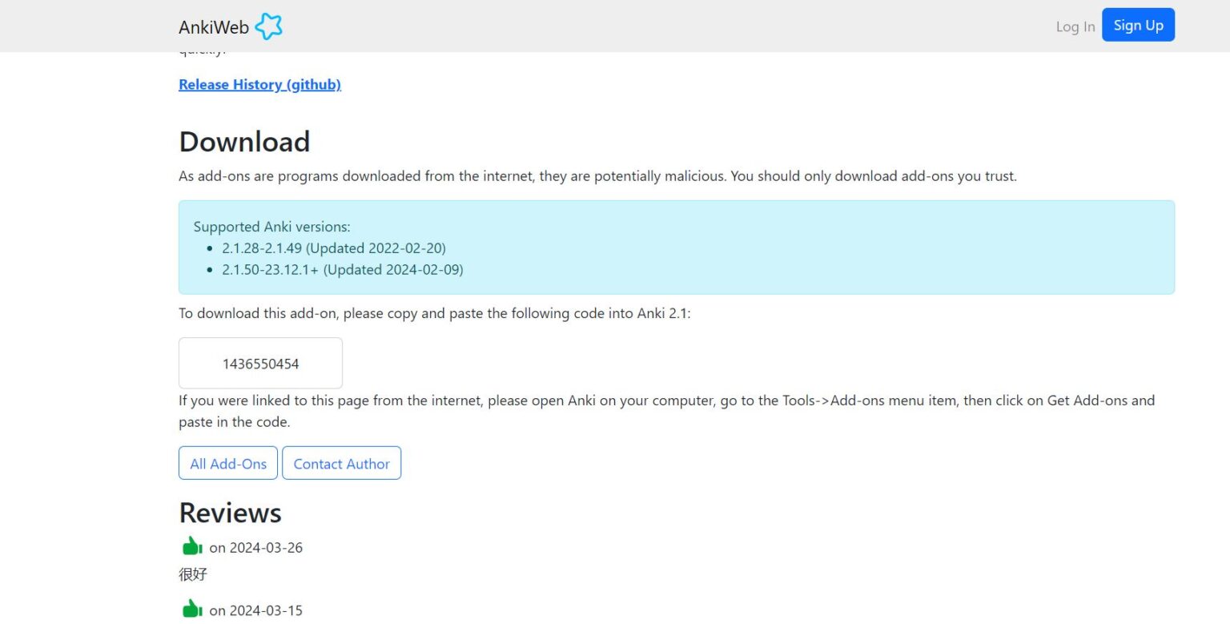Click the malicious add-ons warning paragraph

pyautogui.click(x=597, y=175)
